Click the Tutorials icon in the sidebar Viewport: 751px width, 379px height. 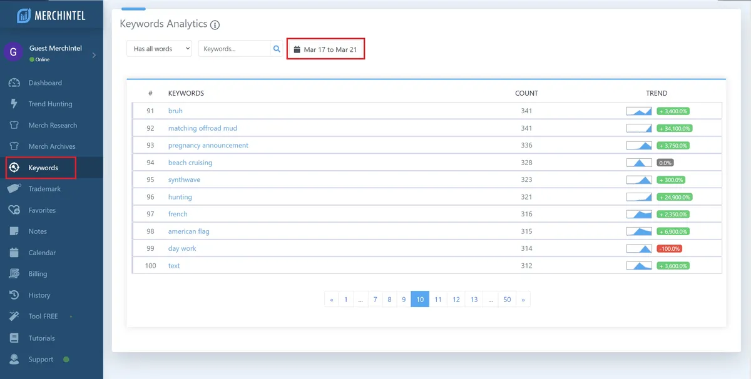(15, 338)
